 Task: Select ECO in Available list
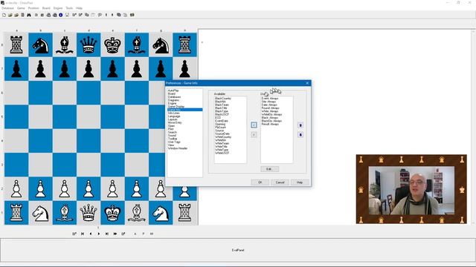218,118
